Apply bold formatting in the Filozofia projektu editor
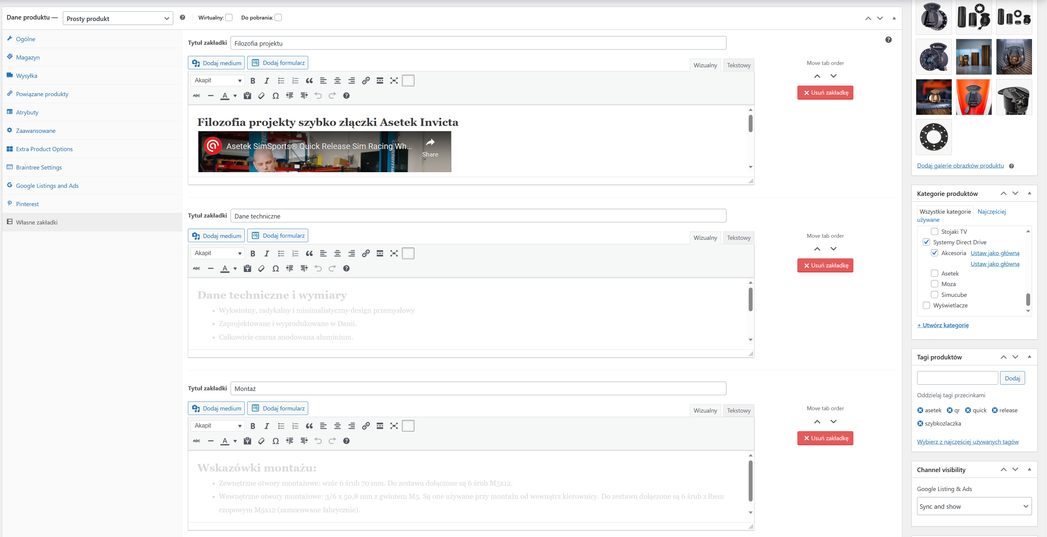Viewport: 1047px width, 537px height. 253,81
